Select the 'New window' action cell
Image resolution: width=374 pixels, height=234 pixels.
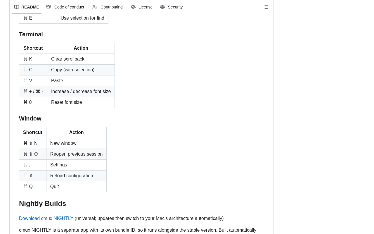click(x=76, y=143)
